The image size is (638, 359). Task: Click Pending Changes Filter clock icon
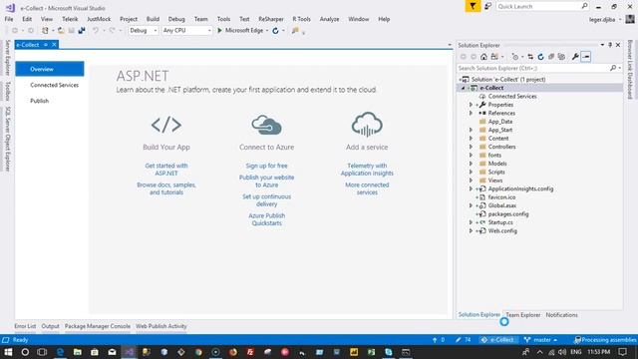pos(515,57)
